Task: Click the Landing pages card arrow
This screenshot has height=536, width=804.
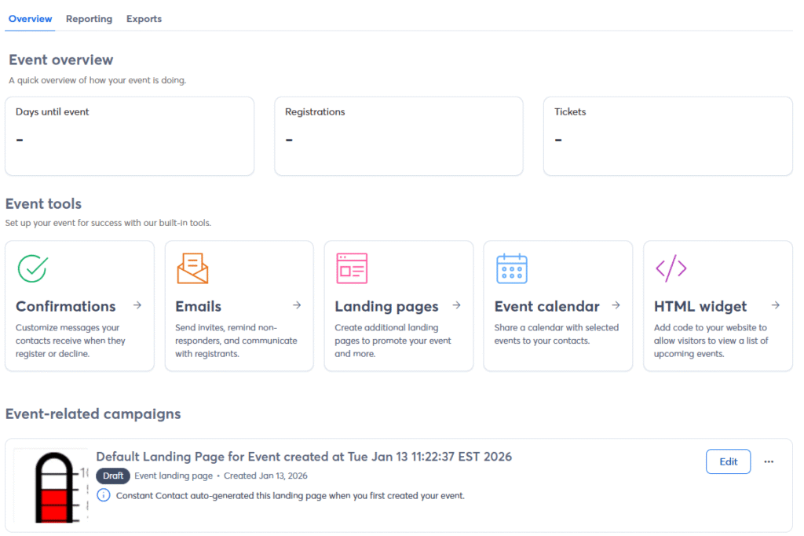Action: click(x=455, y=307)
